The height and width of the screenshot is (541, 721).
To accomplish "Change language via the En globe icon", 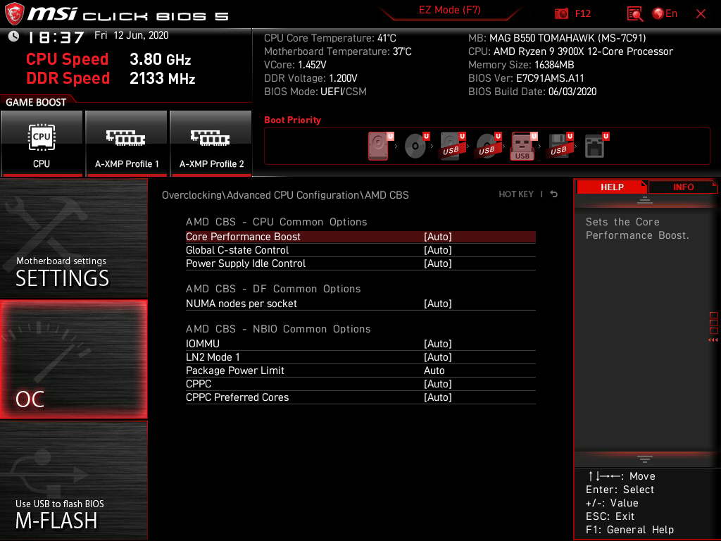I will click(665, 14).
